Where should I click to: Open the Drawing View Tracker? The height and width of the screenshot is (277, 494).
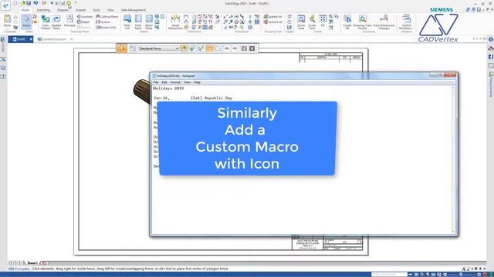click(362, 22)
